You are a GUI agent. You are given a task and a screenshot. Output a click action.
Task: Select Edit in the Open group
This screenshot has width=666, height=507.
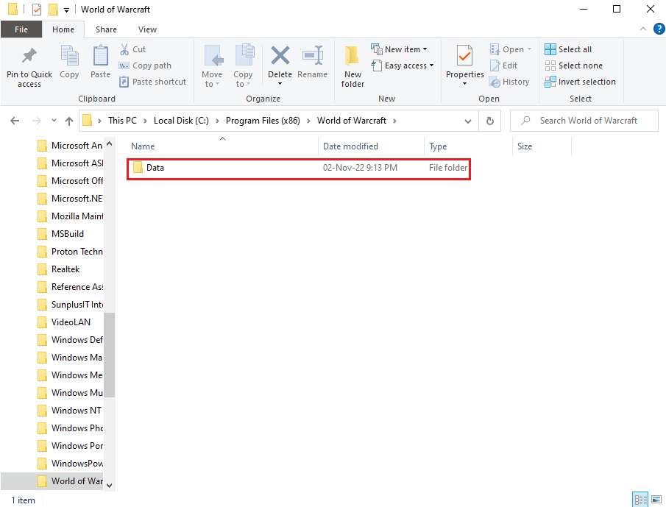pyautogui.click(x=504, y=65)
